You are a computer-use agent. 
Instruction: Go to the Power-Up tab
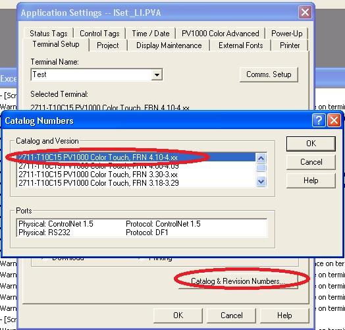pyautogui.click(x=286, y=34)
